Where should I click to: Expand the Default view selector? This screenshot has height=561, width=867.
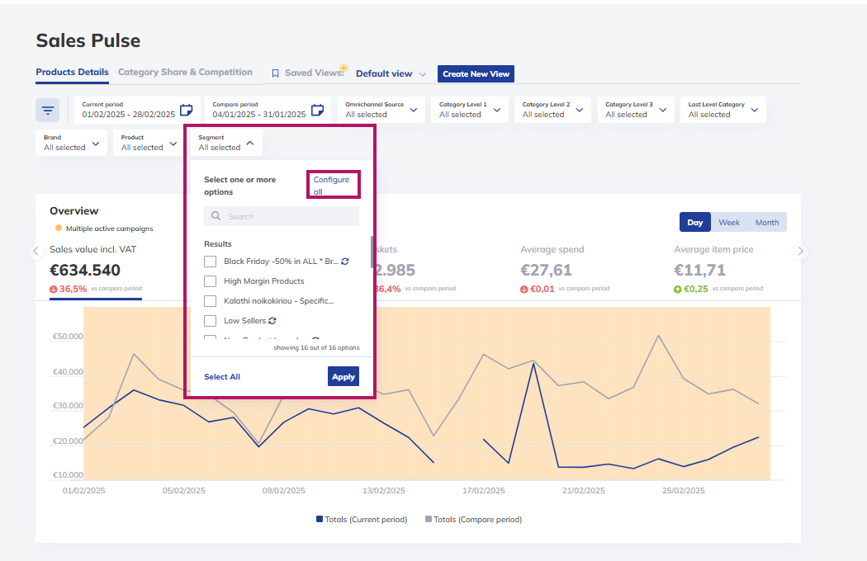[391, 73]
